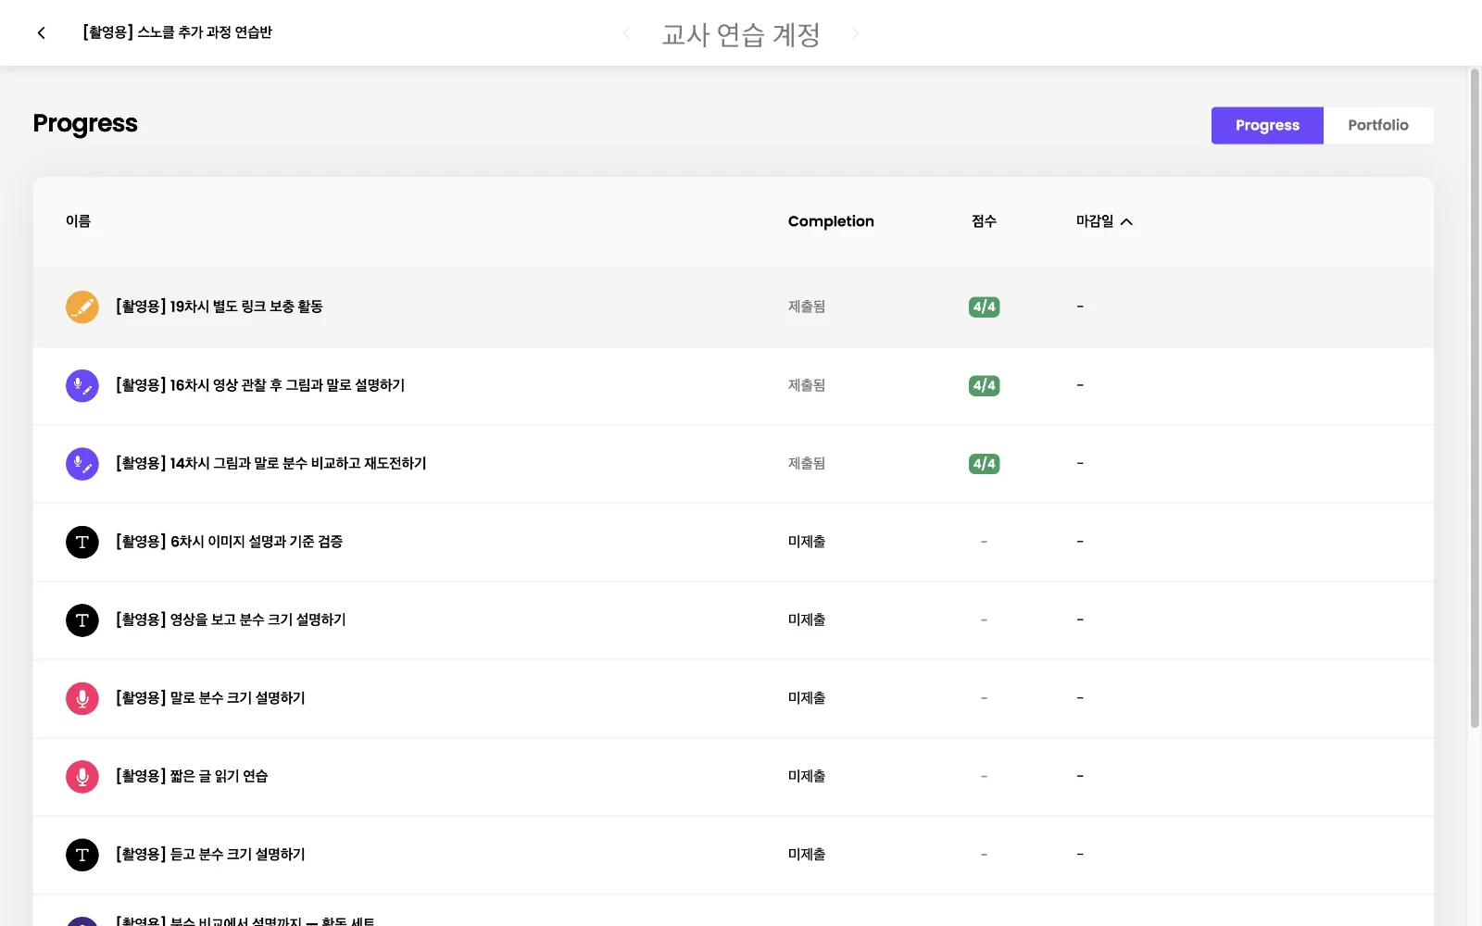The height and width of the screenshot is (926, 1482).
Task: Click T icon beside 듣고 분수 크기 설명하기
Action: click(x=82, y=855)
